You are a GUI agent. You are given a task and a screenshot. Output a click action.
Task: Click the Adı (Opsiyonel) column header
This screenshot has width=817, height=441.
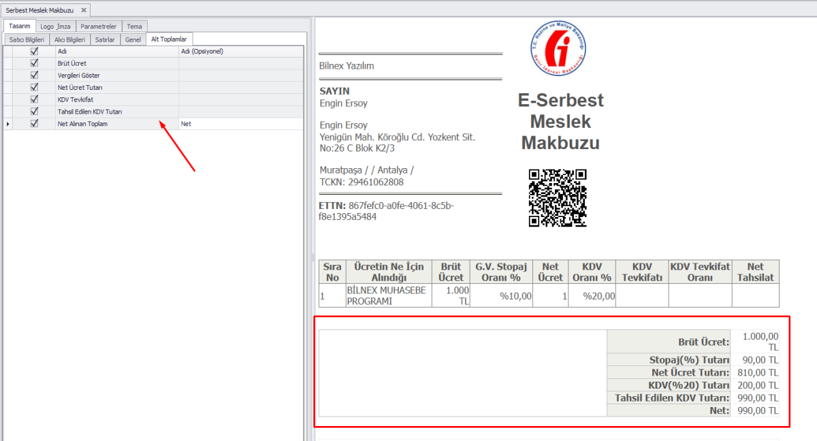240,51
